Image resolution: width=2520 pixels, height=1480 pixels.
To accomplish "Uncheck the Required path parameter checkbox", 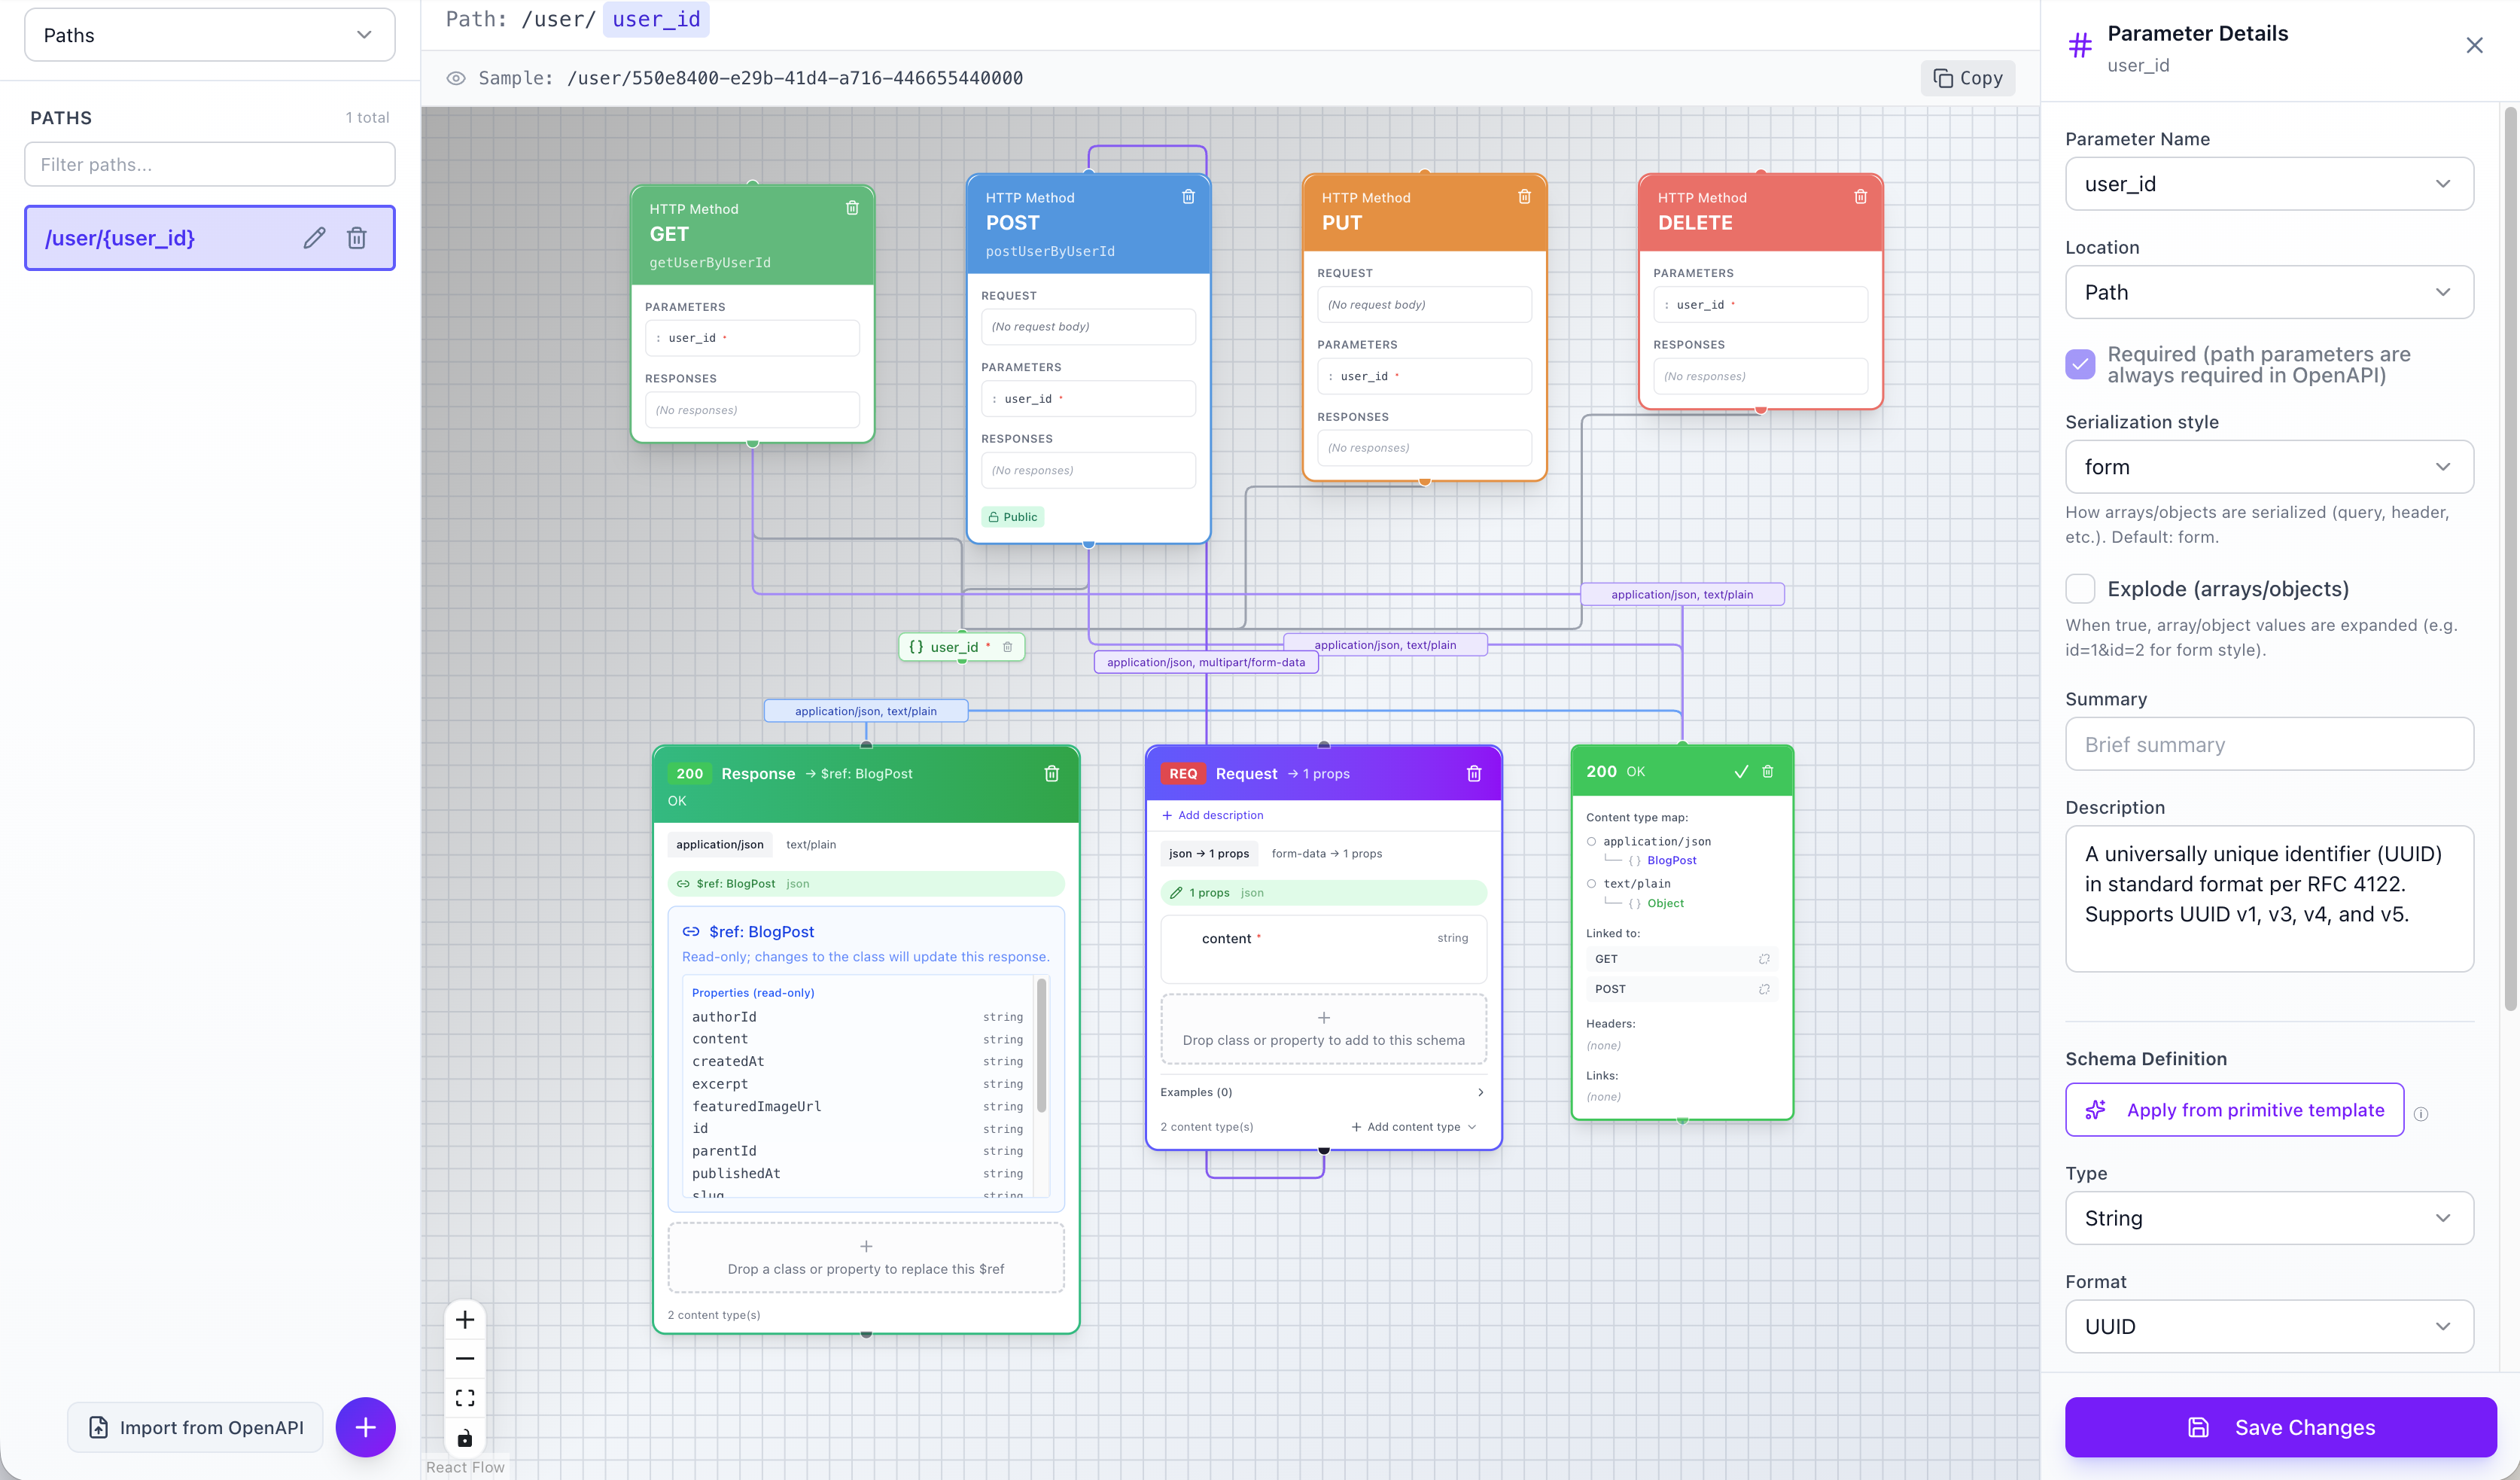I will pos(2081,364).
